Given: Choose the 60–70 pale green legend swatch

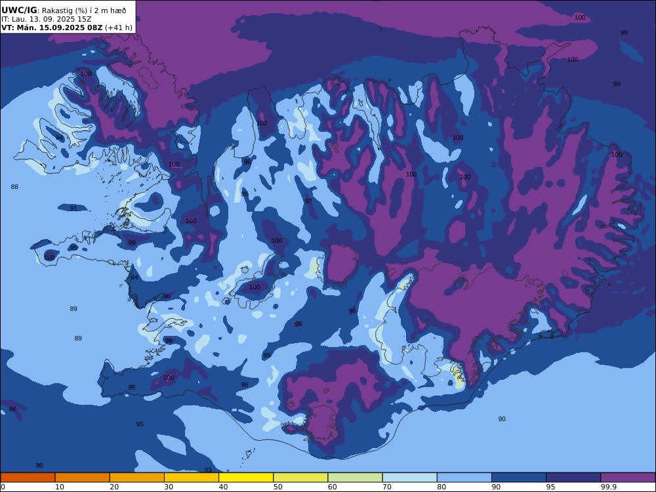Looking at the screenshot, I should [x=355, y=478].
